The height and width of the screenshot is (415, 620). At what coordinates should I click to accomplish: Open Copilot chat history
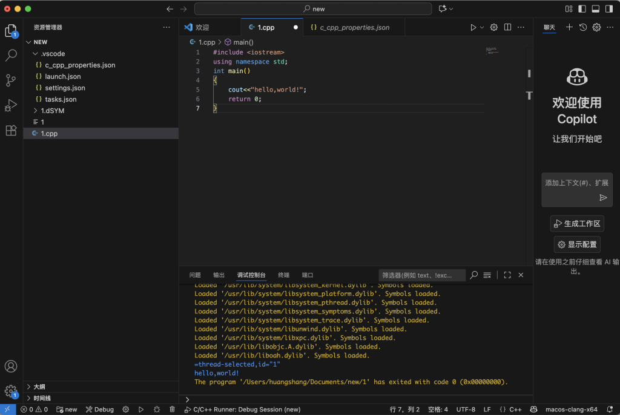pos(583,27)
